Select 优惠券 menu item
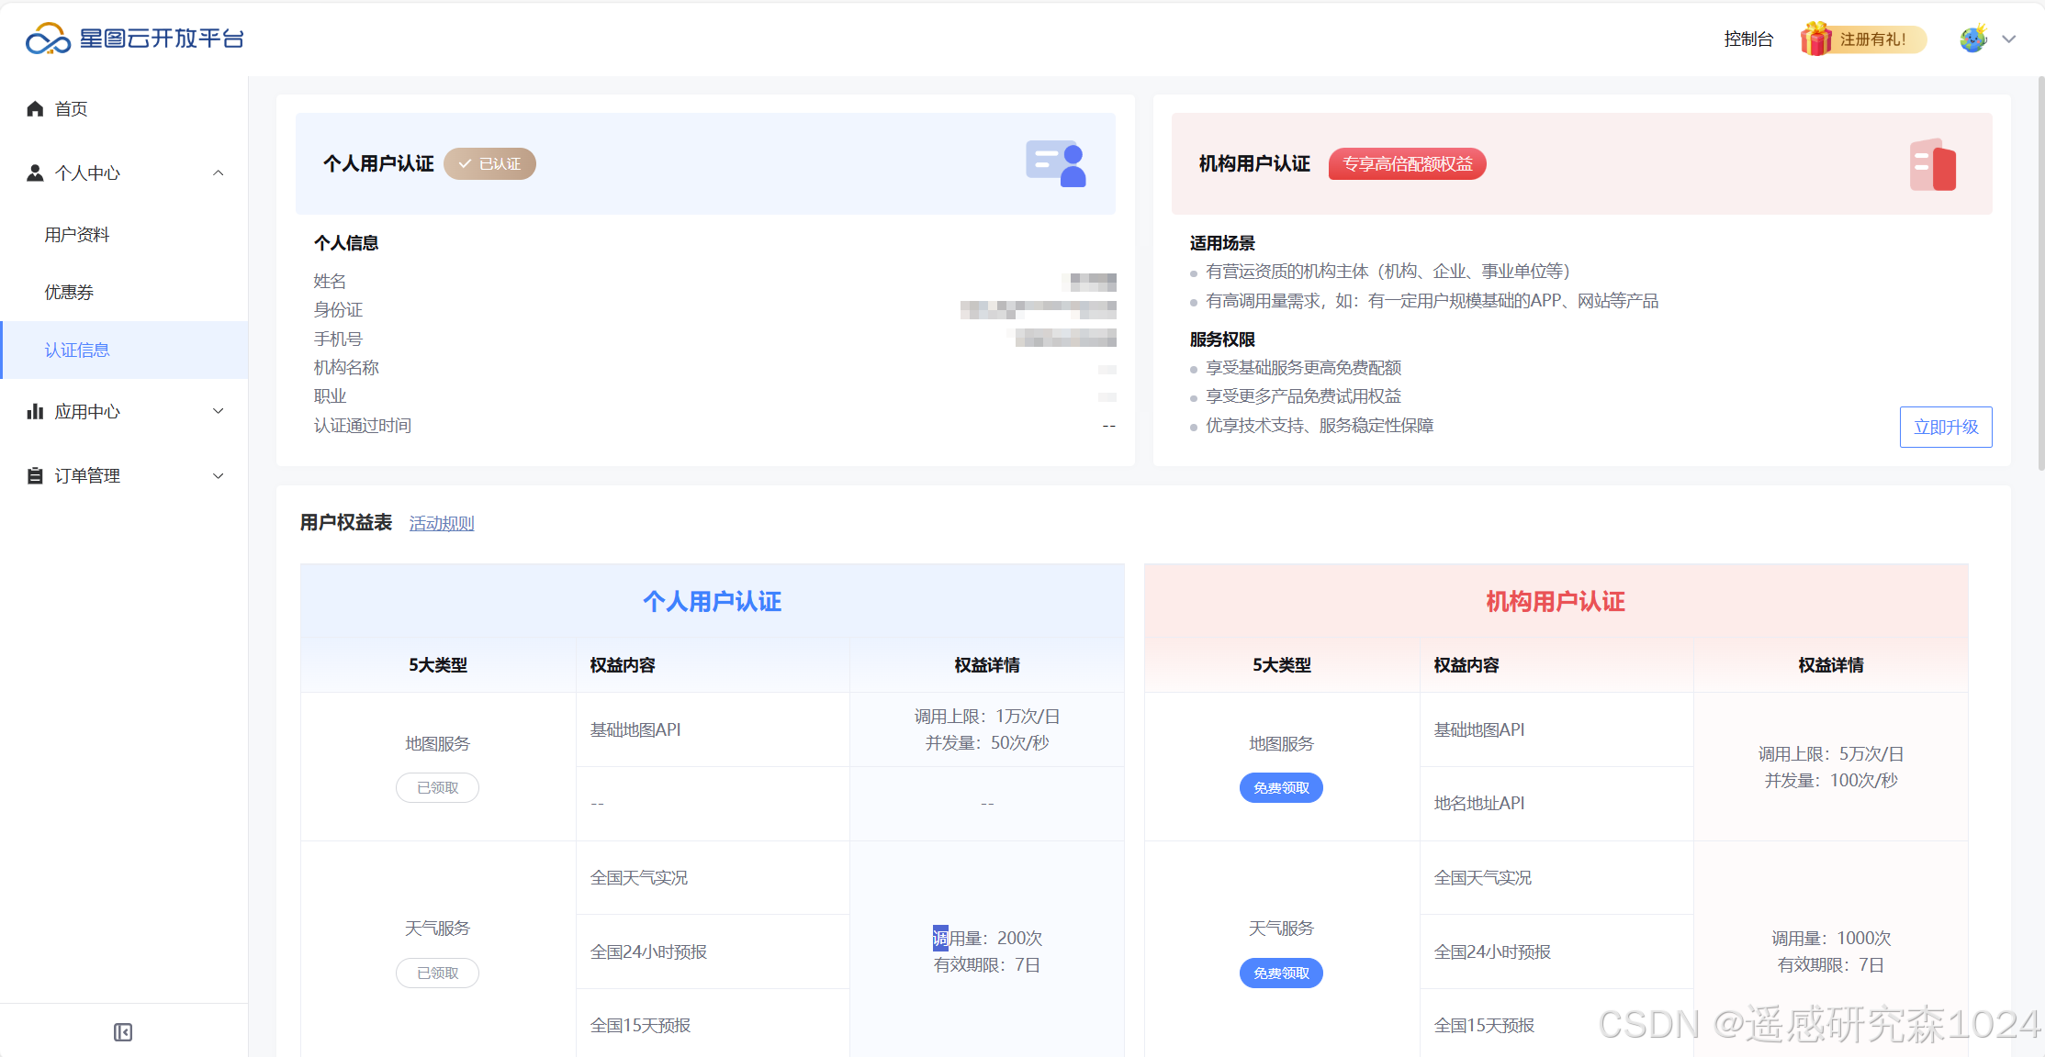 coord(70,293)
